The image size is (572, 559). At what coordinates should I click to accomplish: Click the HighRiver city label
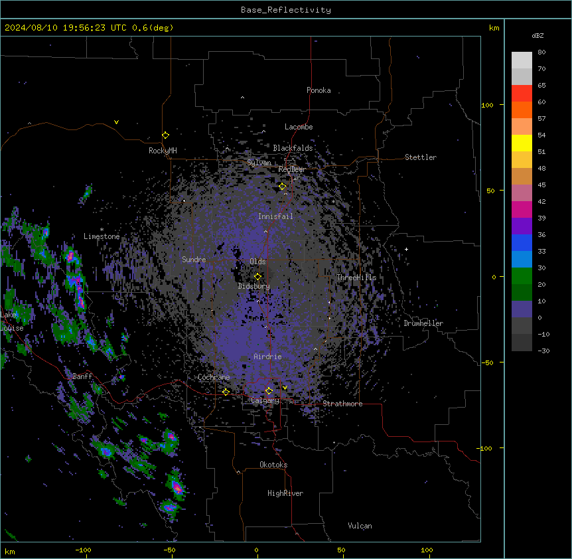click(x=285, y=493)
